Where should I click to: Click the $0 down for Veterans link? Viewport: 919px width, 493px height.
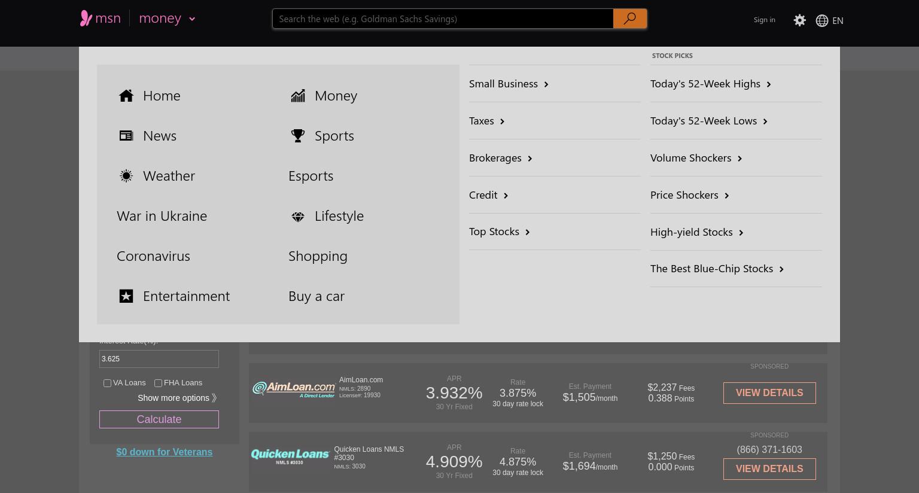click(164, 452)
